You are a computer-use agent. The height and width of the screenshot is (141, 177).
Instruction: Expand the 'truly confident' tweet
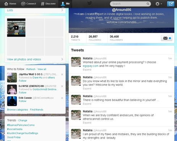[x=87, y=123]
